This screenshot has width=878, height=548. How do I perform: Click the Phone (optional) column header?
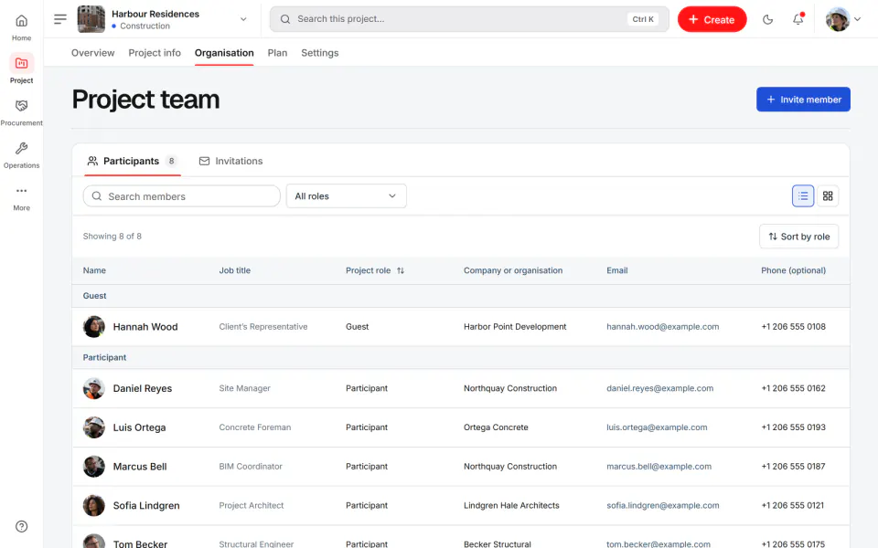pyautogui.click(x=793, y=270)
